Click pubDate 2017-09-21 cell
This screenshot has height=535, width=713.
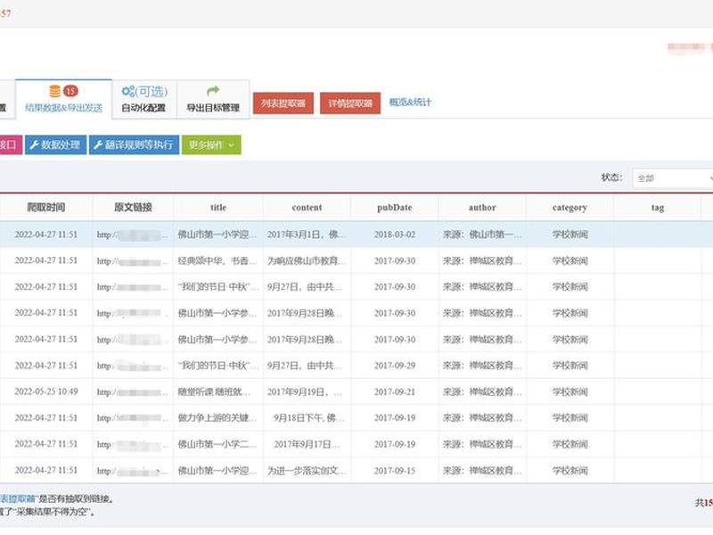pos(394,391)
